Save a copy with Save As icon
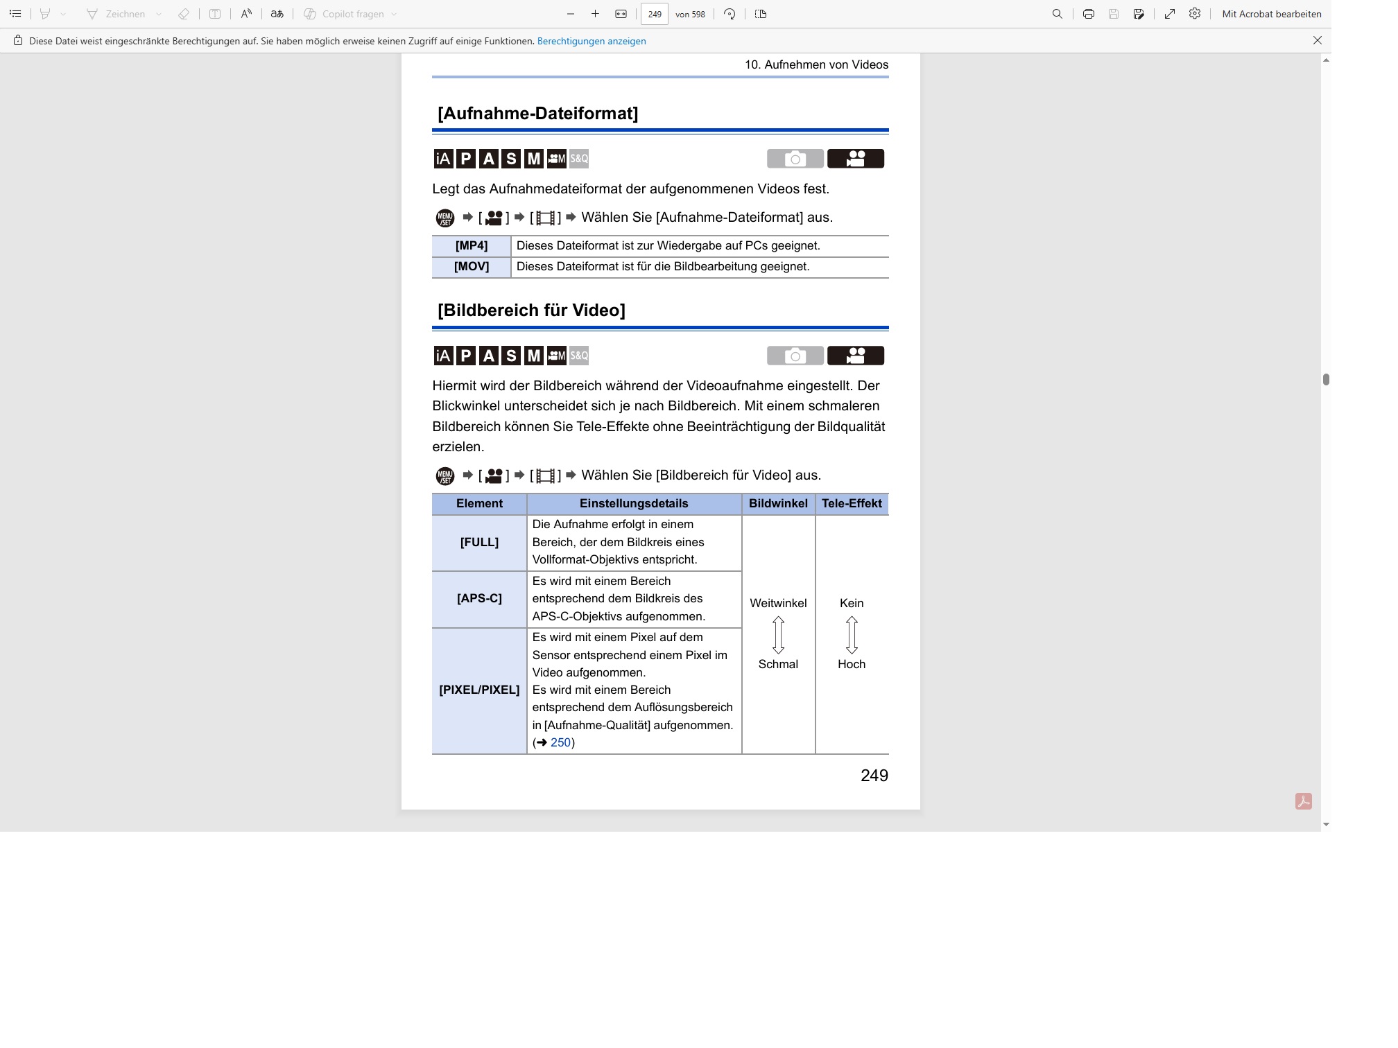This screenshot has height=1048, width=1398. tap(1139, 14)
